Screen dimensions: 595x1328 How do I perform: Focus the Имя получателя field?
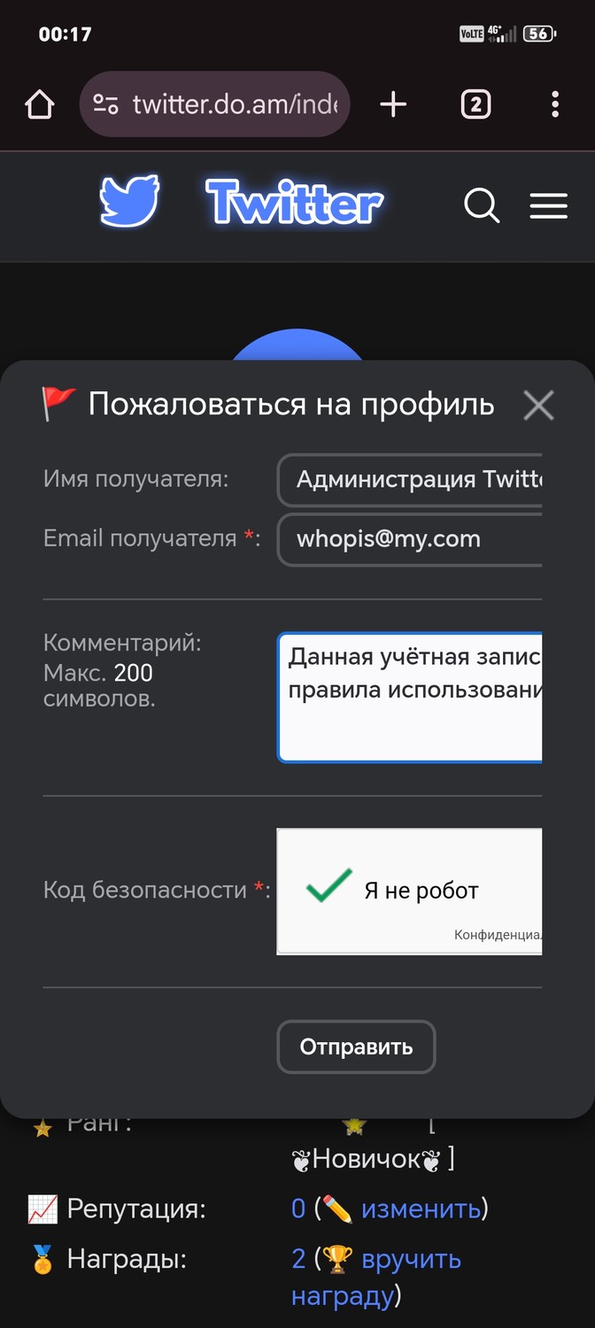(x=410, y=480)
